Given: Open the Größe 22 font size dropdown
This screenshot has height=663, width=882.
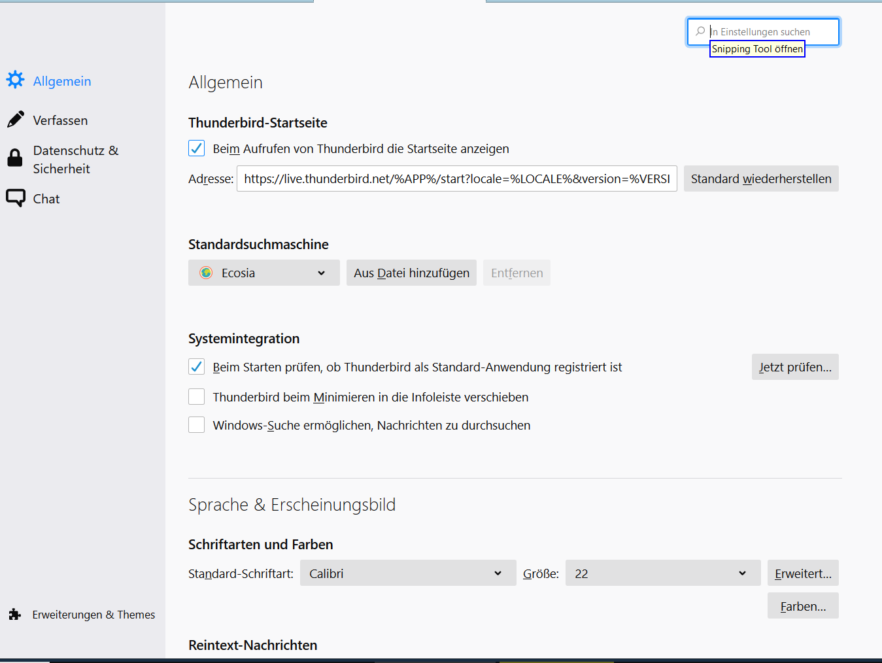Looking at the screenshot, I should point(662,573).
